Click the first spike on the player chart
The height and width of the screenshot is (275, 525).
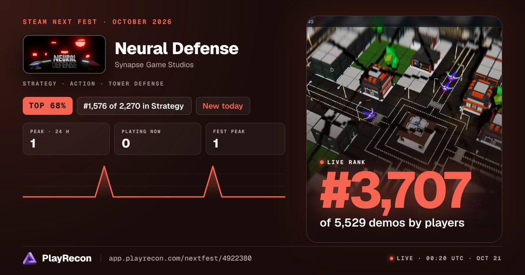[104, 181]
